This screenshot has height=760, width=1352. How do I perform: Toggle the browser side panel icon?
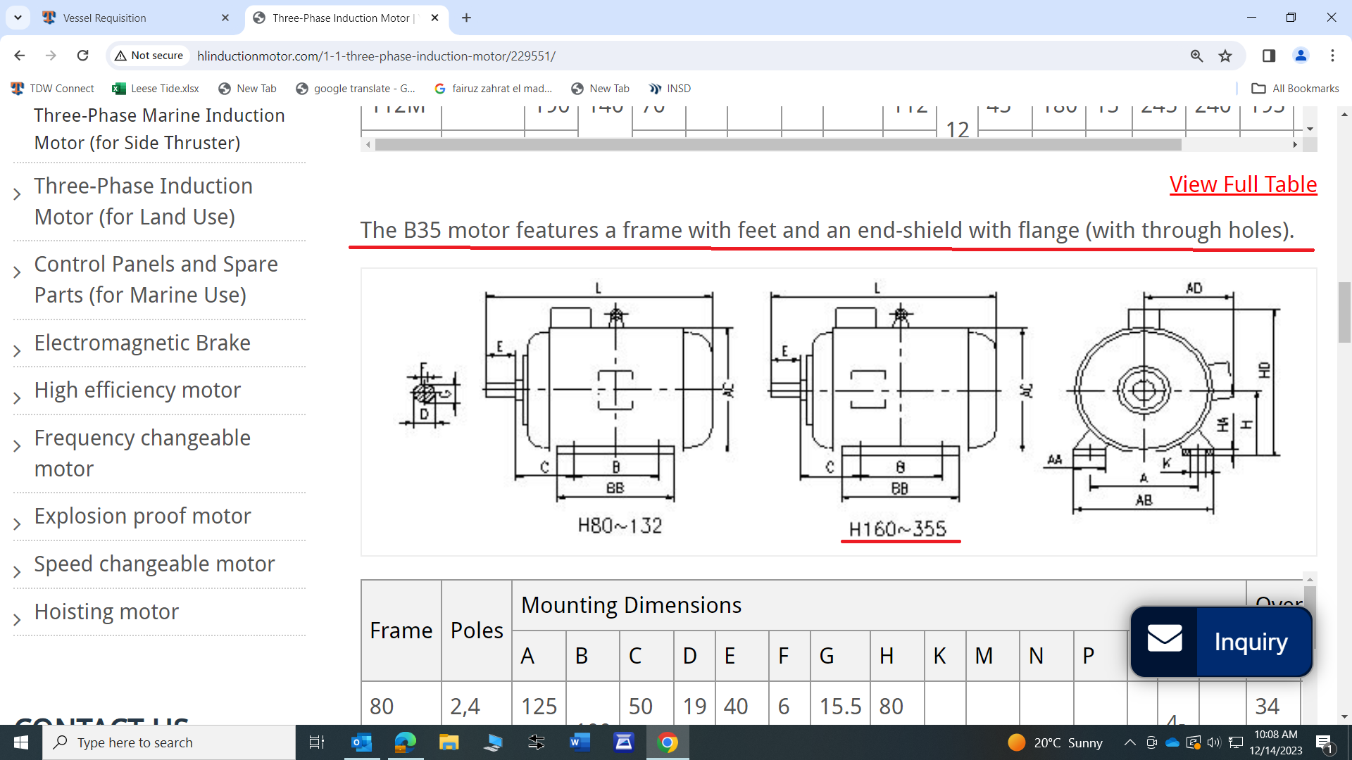(1269, 56)
